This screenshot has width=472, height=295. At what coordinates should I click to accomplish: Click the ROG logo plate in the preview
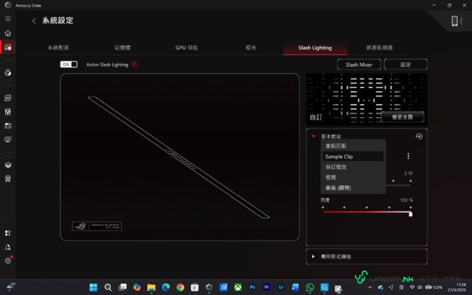pos(97,226)
